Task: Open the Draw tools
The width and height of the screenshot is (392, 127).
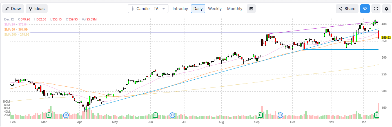Action: (x=13, y=9)
